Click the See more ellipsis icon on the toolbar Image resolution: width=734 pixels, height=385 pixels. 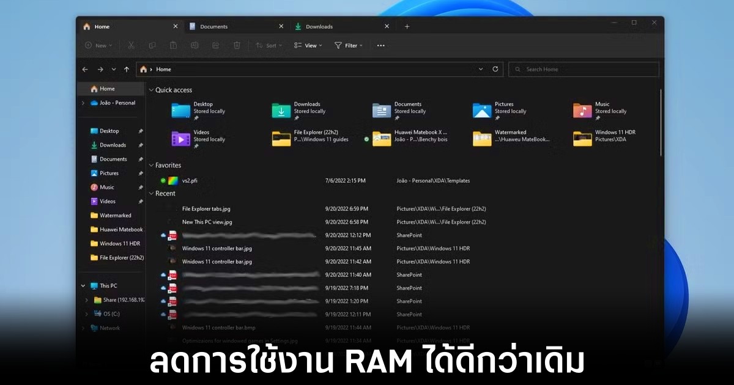[x=380, y=45]
